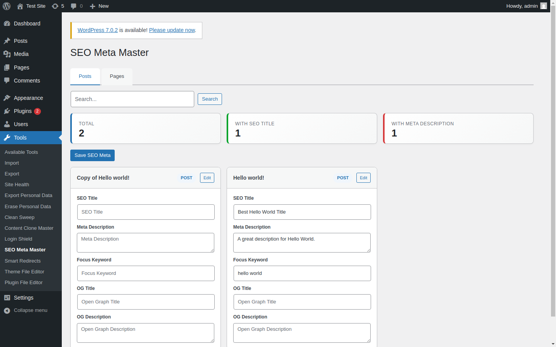Click the Comments speech bubble sidebar icon
The image size is (556, 347).
pyautogui.click(x=7, y=81)
